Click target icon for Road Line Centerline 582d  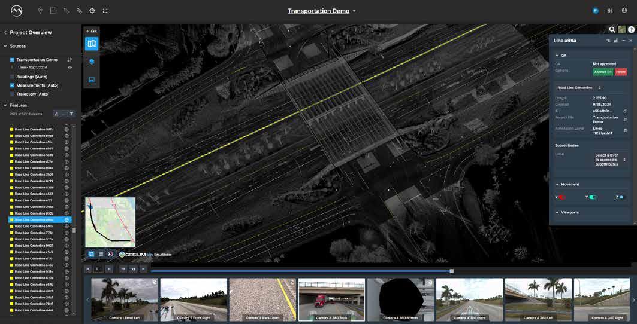point(67,129)
